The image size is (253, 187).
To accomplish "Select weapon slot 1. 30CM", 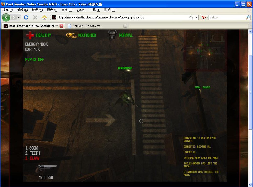I will 32,148.
